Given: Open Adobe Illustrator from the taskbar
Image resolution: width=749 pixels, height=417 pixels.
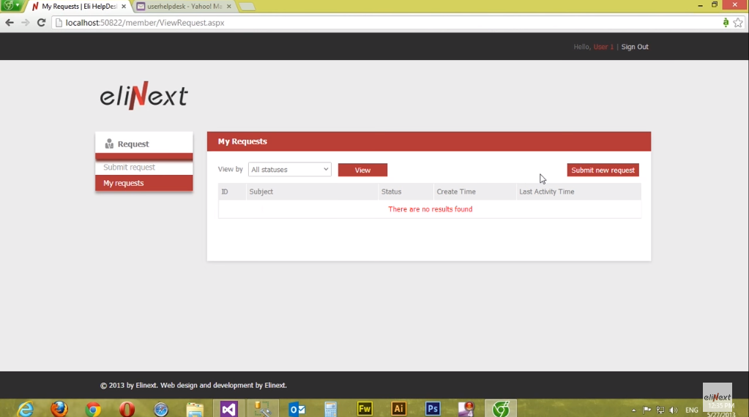Looking at the screenshot, I should pos(398,409).
